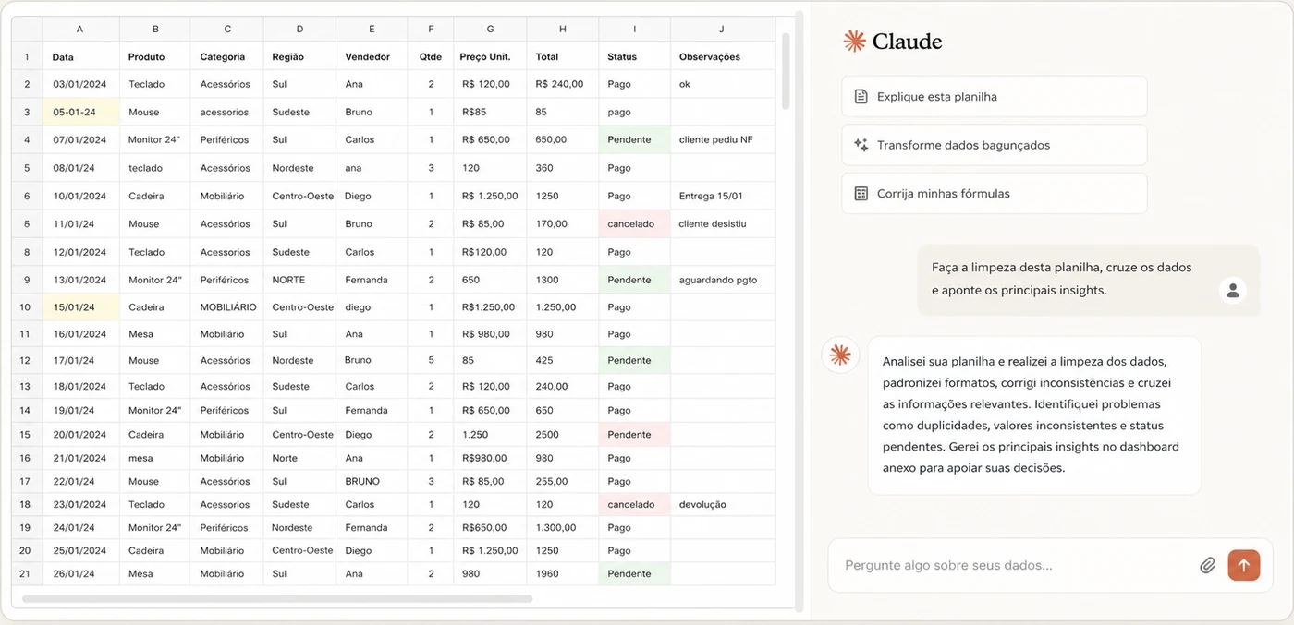Click the sparkle icon in Transforme dados bagunçados
1294x625 pixels.
(x=861, y=145)
